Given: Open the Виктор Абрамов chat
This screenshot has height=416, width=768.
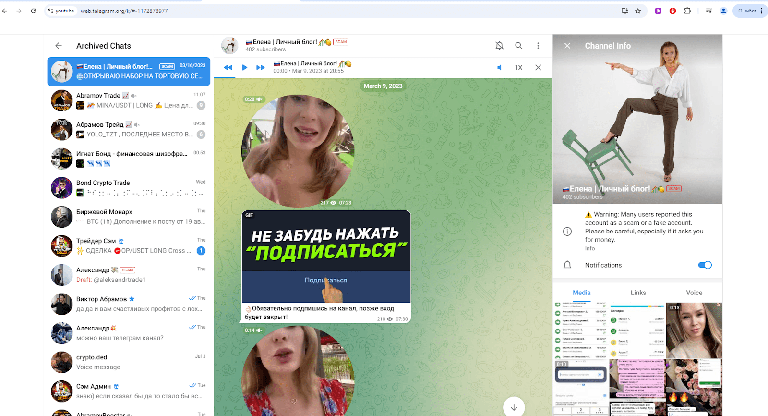Looking at the screenshot, I should click(129, 304).
